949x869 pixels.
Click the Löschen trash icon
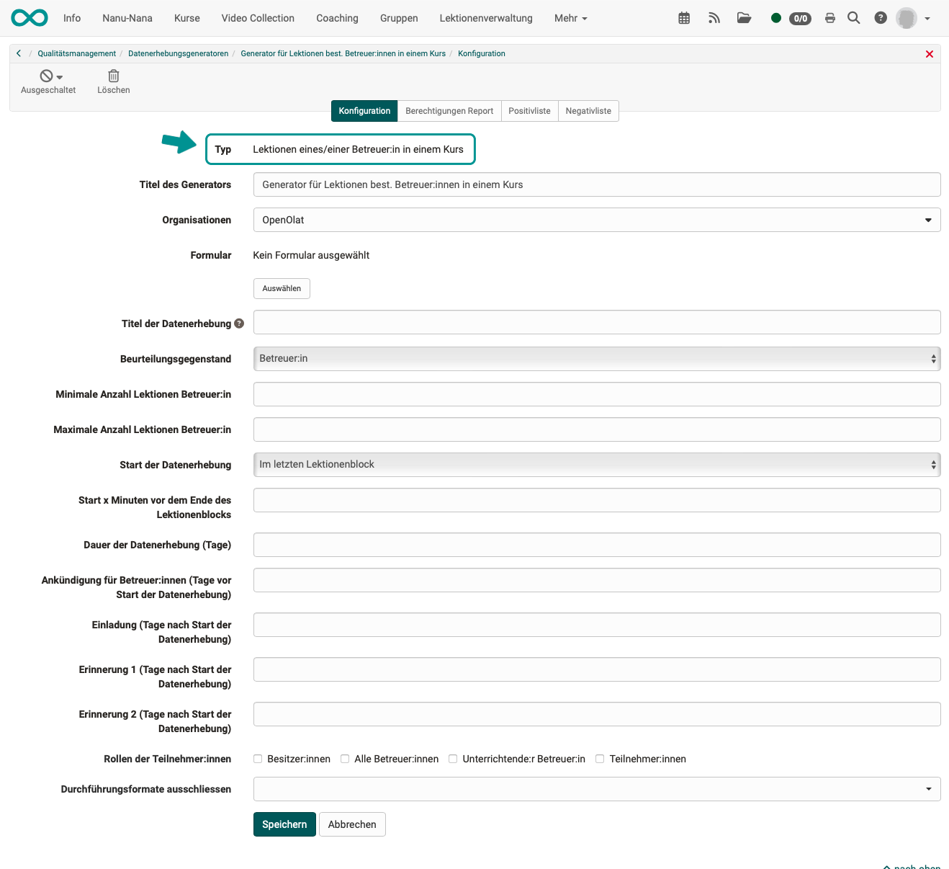point(113,75)
